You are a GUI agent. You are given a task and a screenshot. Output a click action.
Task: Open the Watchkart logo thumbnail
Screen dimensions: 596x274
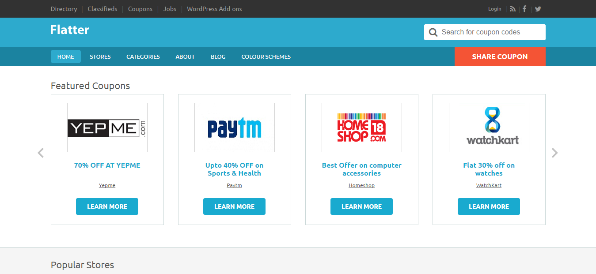[x=489, y=128]
